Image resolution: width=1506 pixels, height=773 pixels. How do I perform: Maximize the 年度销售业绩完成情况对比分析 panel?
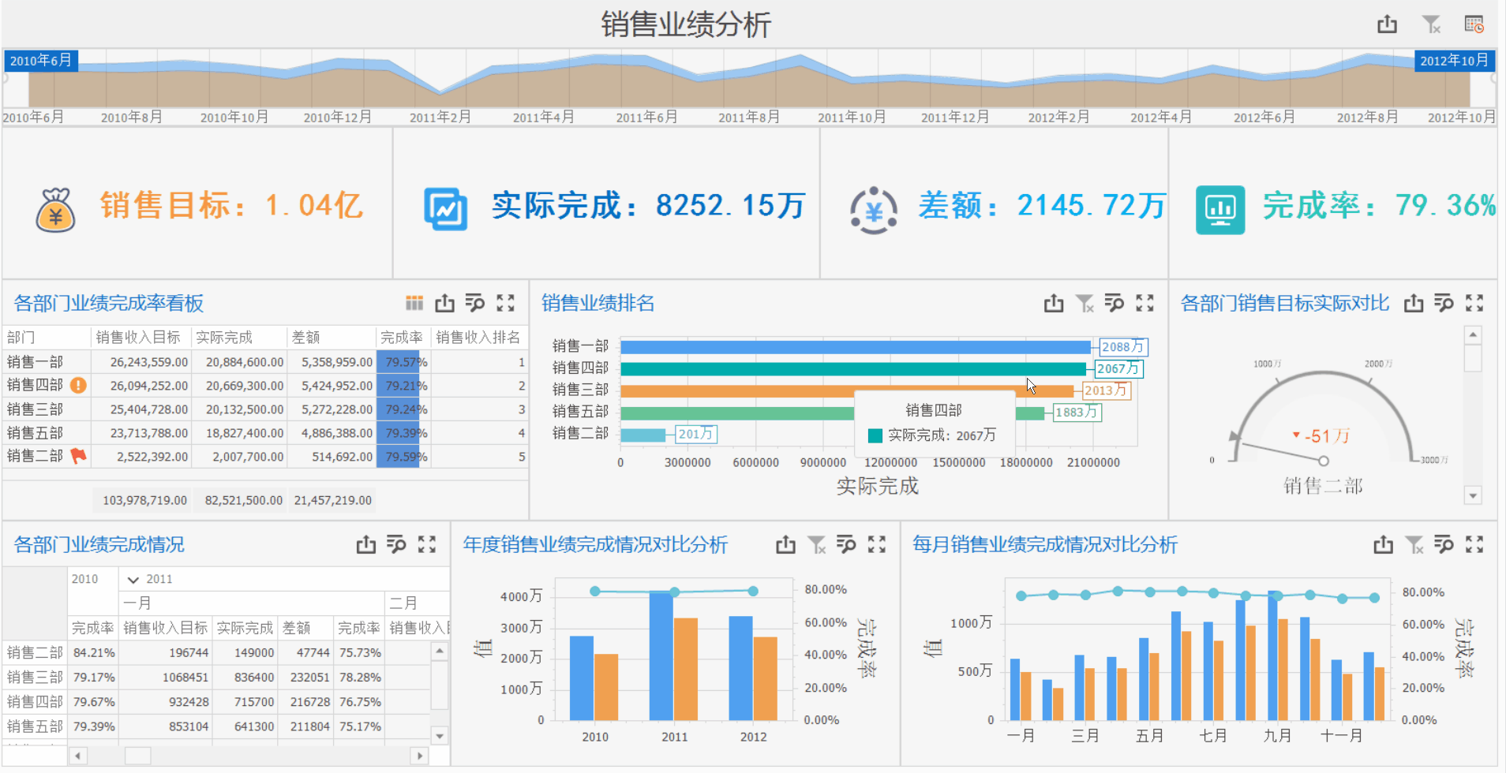click(x=876, y=544)
